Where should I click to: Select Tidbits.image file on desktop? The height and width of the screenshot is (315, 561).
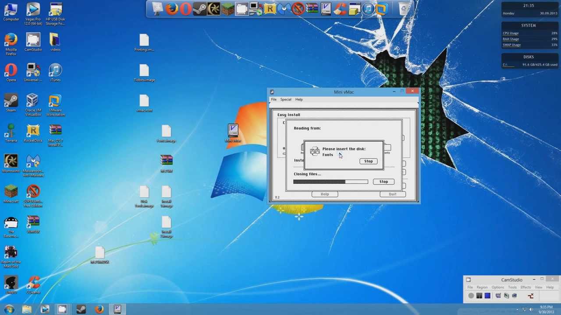[x=144, y=73]
